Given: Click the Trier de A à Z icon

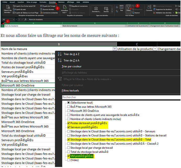Looking at the screenshot, I should pos(59,54).
